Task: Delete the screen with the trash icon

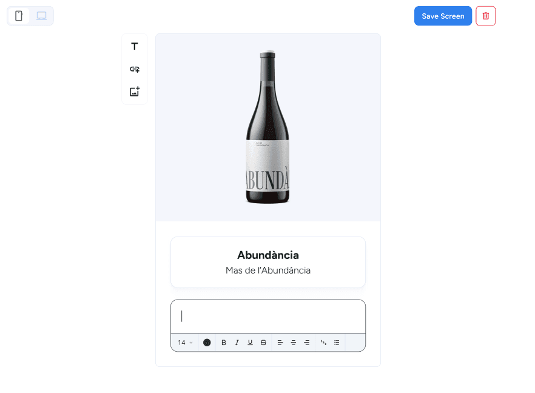Action: pos(485,16)
